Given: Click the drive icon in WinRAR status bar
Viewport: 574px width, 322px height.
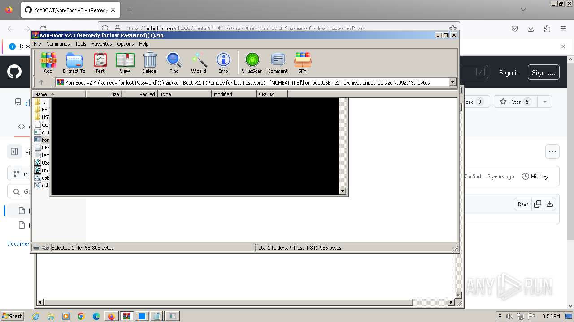Looking at the screenshot, I should coord(37,248).
